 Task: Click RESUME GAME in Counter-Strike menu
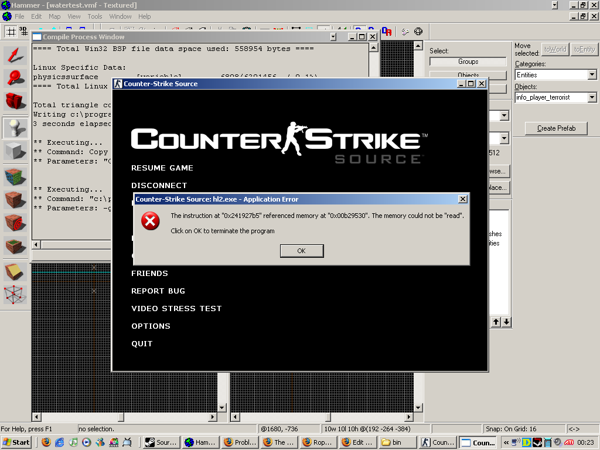[162, 168]
